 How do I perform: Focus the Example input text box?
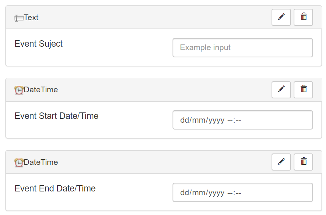pos(243,47)
